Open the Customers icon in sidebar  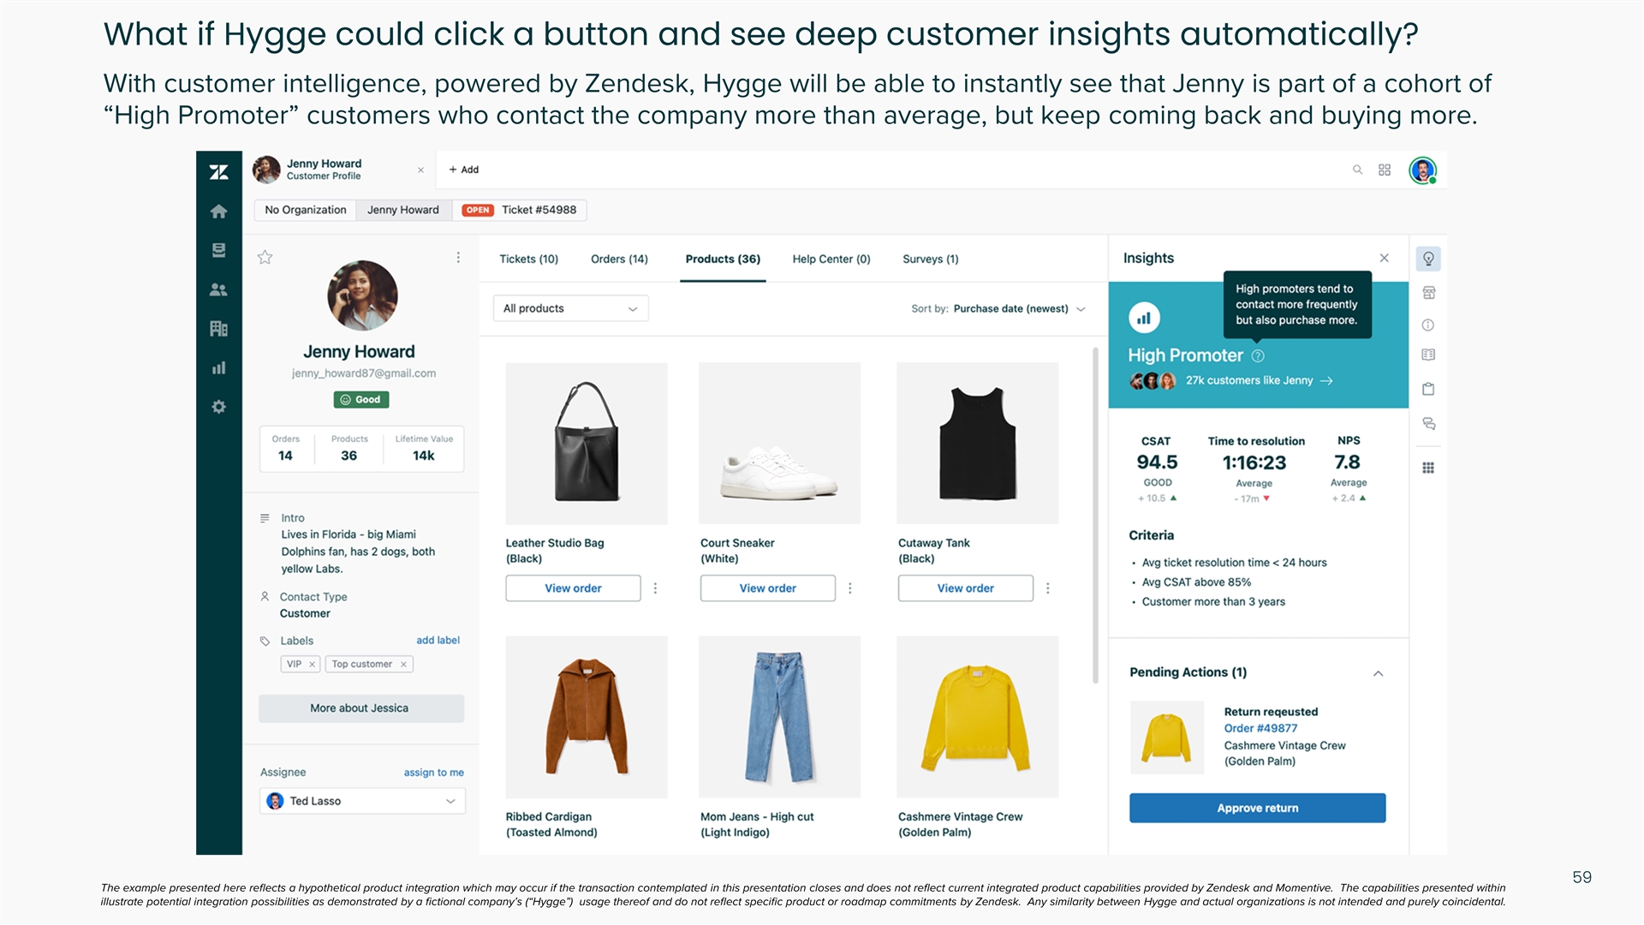(219, 290)
